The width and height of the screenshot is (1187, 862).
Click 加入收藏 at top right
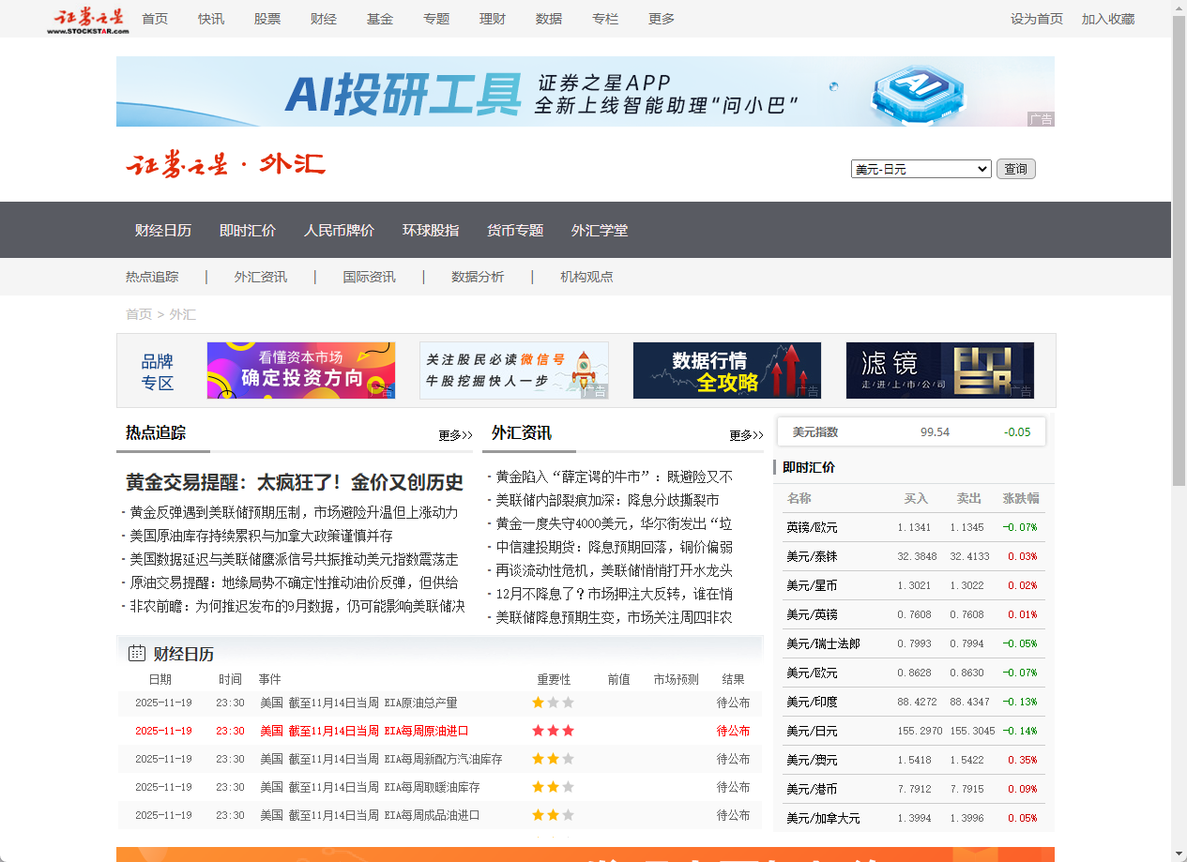coord(1108,19)
